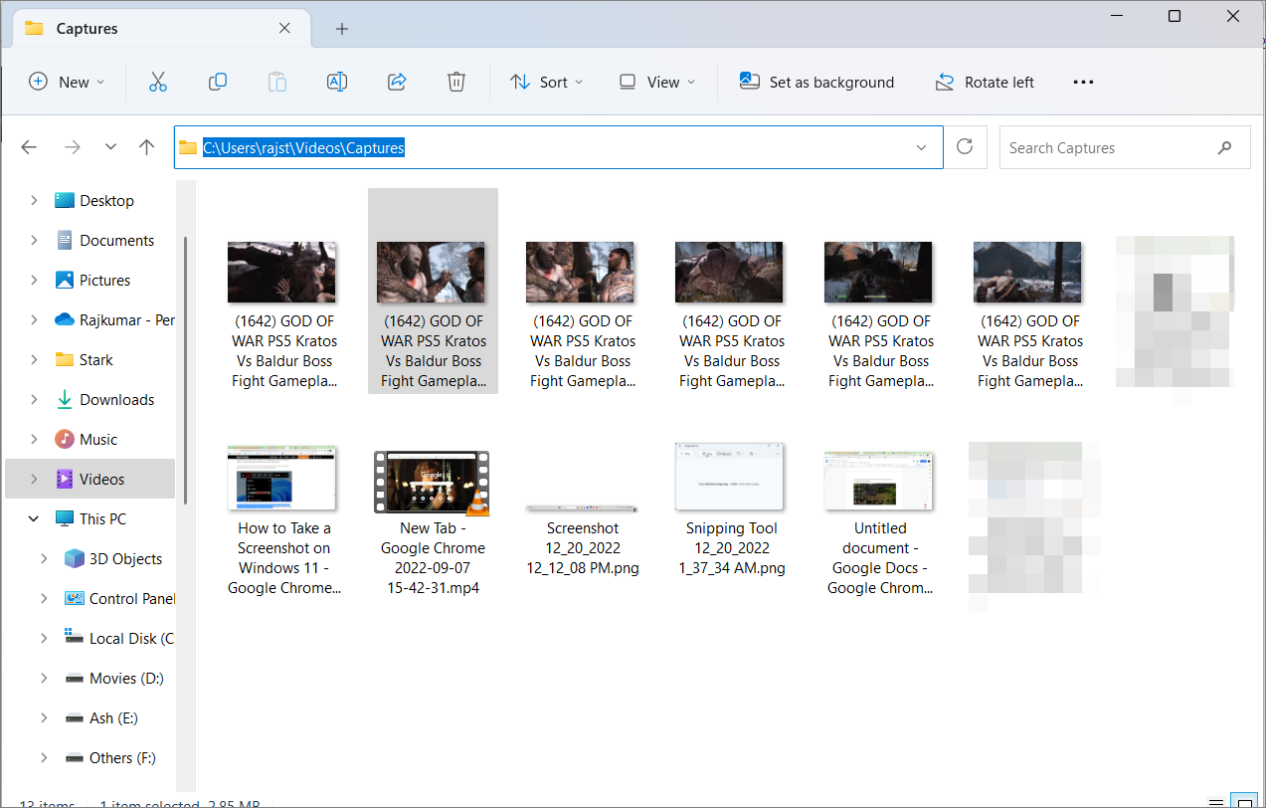Image resolution: width=1266 pixels, height=808 pixels.
Task: Close the Captures tab
Action: tap(284, 29)
